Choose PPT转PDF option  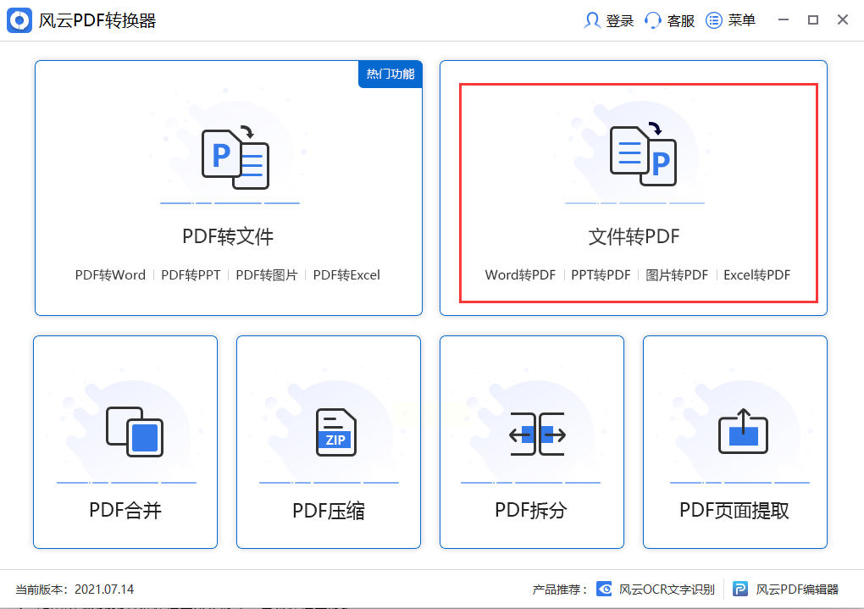[601, 275]
